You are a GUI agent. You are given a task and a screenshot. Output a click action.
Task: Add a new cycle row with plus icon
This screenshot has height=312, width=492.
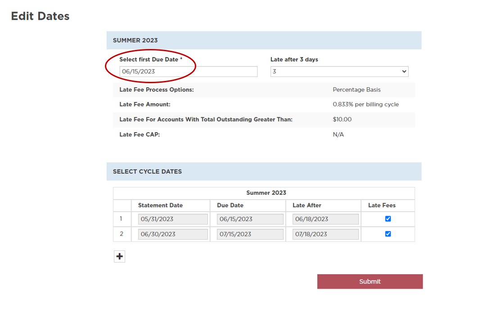pos(119,256)
